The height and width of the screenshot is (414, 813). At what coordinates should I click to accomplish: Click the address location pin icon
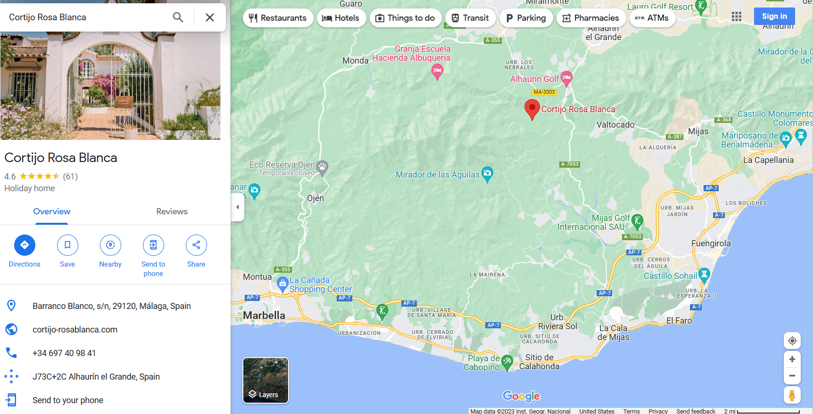(11, 306)
